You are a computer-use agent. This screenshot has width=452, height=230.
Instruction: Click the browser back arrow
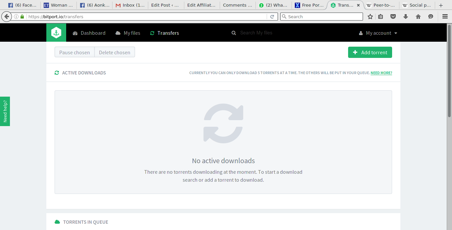coord(6,17)
